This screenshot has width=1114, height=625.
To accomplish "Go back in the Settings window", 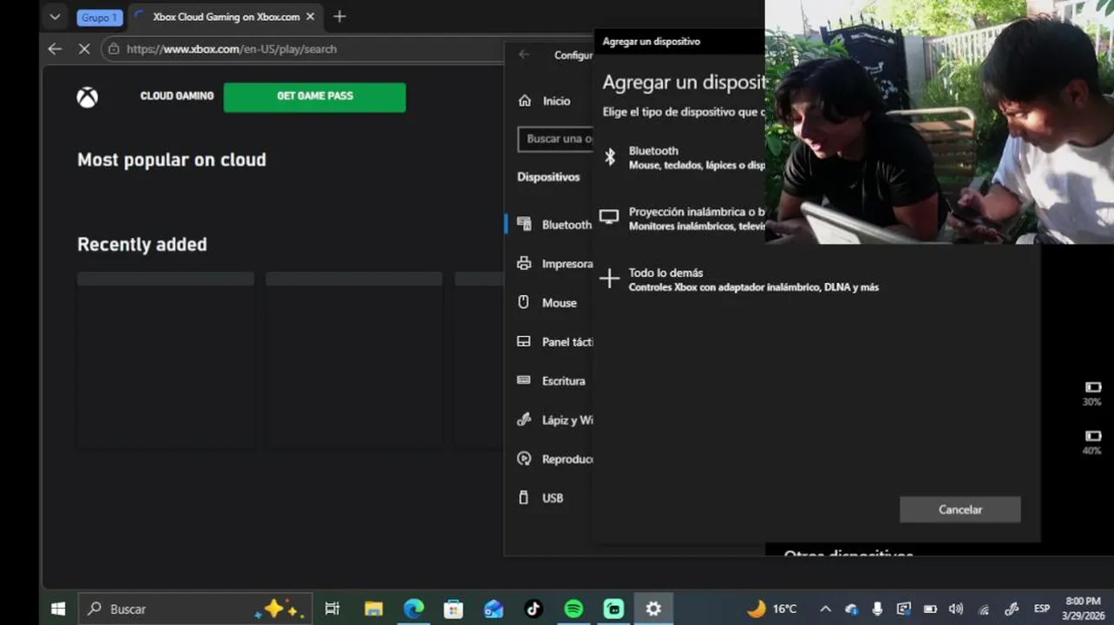I will pyautogui.click(x=524, y=55).
